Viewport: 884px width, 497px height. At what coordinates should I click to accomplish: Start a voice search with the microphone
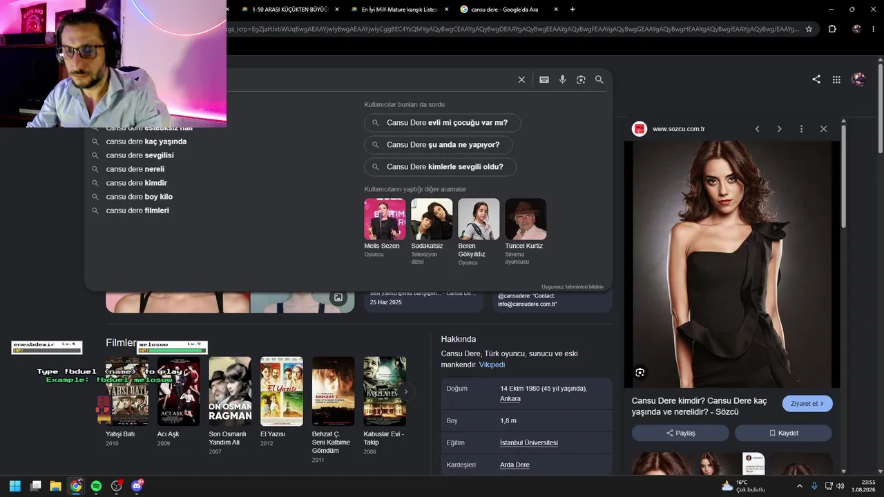(x=563, y=79)
